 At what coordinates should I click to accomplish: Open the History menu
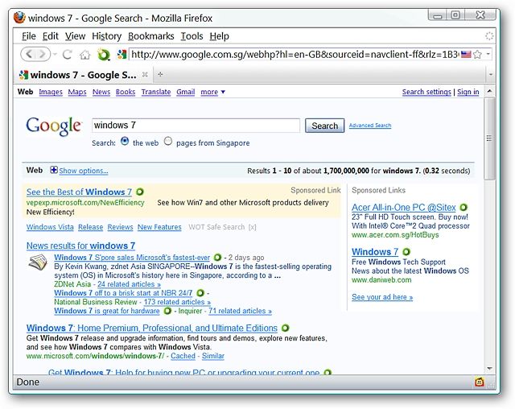tap(107, 36)
